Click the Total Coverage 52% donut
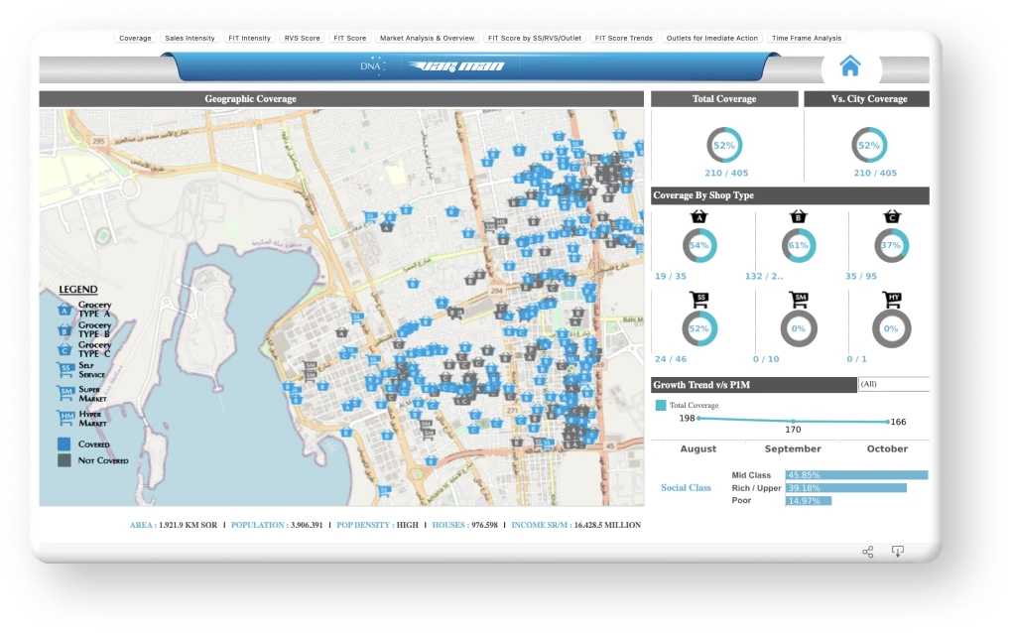The image size is (1012, 633). coord(724,145)
